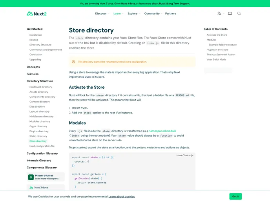Open Nuxt configuration file page
Image resolution: width=270 pixels, height=201 pixels.
42,146
